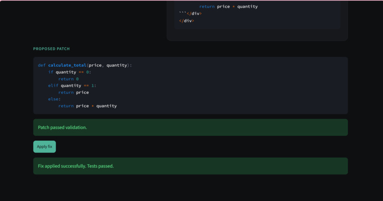The width and height of the screenshot is (383, 201).
Task: Click the 'else:' code line
Action: pyautogui.click(x=54, y=99)
